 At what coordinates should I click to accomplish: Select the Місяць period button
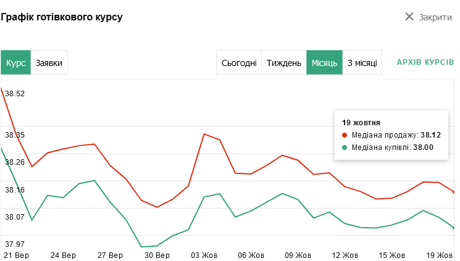coord(324,63)
